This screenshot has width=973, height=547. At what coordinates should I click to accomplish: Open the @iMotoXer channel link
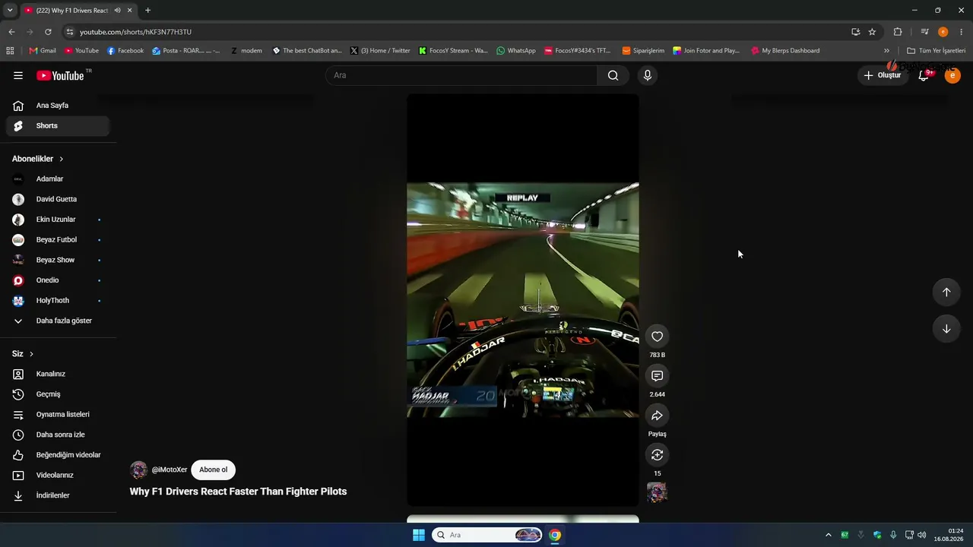tap(170, 470)
